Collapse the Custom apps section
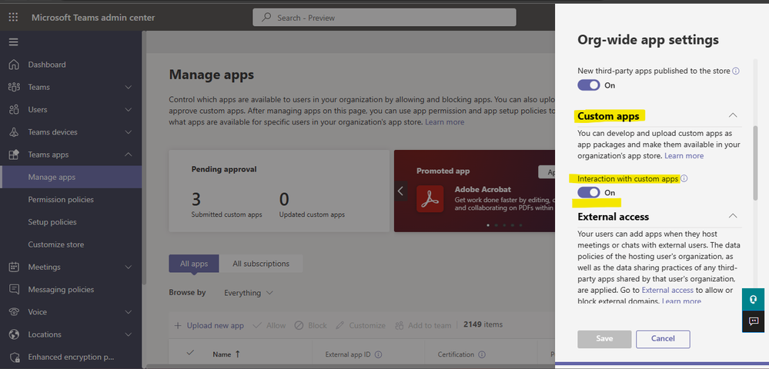 click(733, 115)
